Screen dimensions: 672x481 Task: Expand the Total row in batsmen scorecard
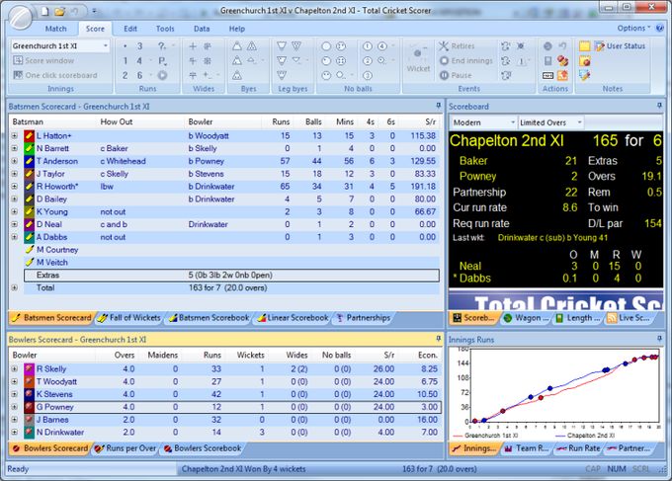(x=15, y=287)
